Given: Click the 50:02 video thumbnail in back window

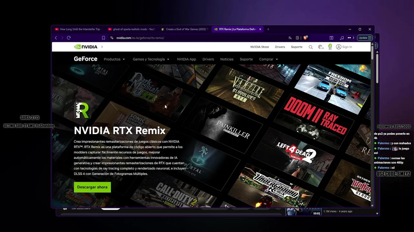Looking at the screenshot, I should click(x=303, y=211).
